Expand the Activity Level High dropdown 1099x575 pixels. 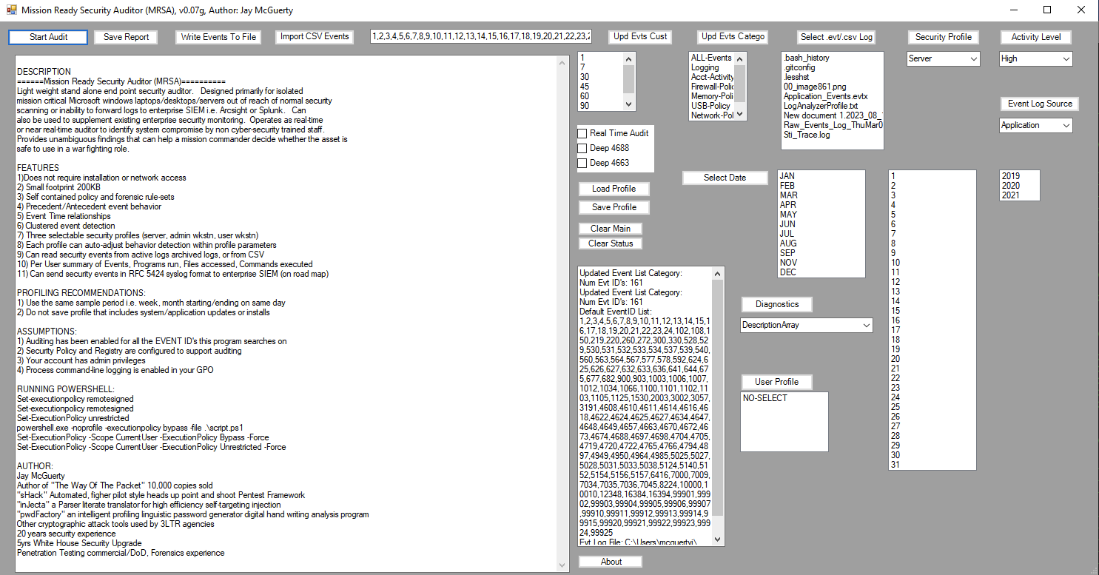pyautogui.click(x=1035, y=58)
